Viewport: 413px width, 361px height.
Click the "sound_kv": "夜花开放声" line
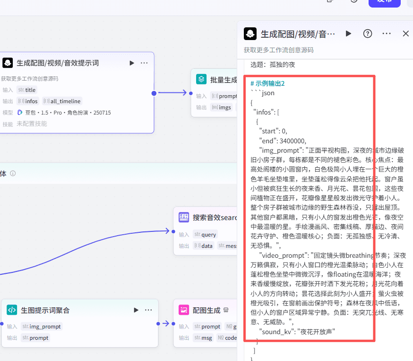pyautogui.click(x=297, y=332)
